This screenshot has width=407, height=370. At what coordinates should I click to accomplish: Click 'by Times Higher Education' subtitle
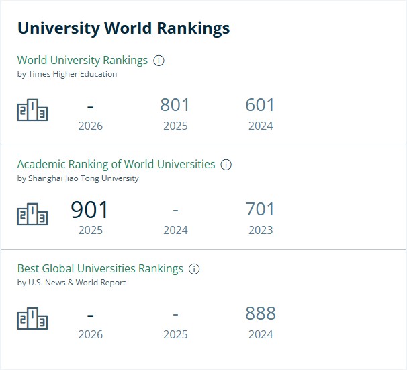pos(67,74)
